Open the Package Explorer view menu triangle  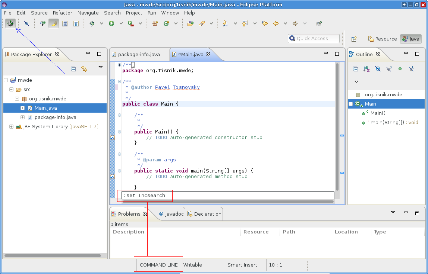pos(100,67)
